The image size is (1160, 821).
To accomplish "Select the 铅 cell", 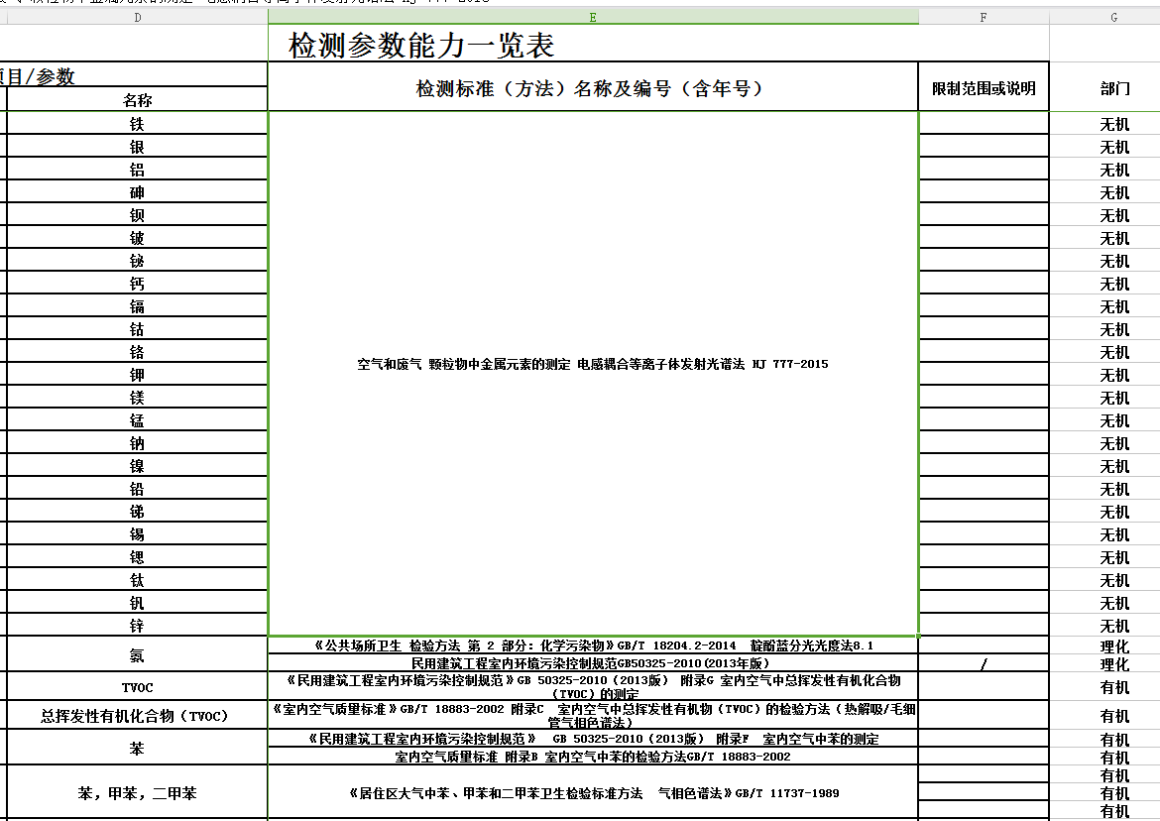I will 137,489.
